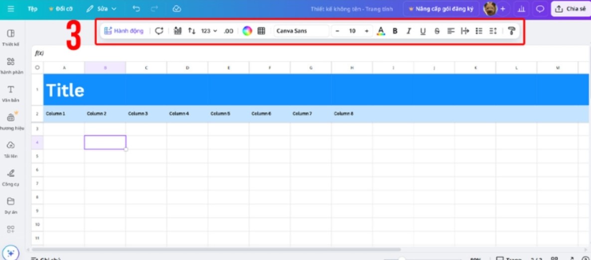Open the Văn bản text tab
Viewport: 591px width, 260px height.
(x=10, y=92)
